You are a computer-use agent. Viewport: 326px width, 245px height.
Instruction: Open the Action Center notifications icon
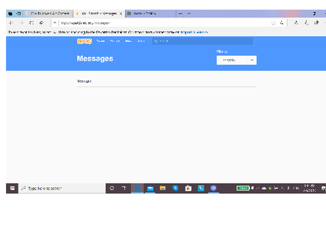click(x=323, y=189)
